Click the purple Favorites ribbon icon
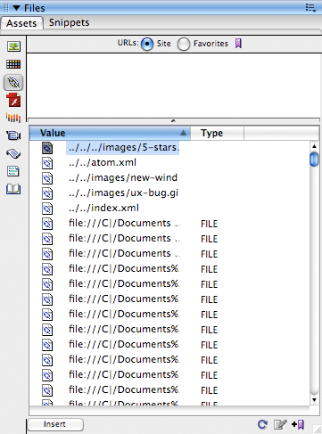The width and height of the screenshot is (322, 434). click(238, 44)
